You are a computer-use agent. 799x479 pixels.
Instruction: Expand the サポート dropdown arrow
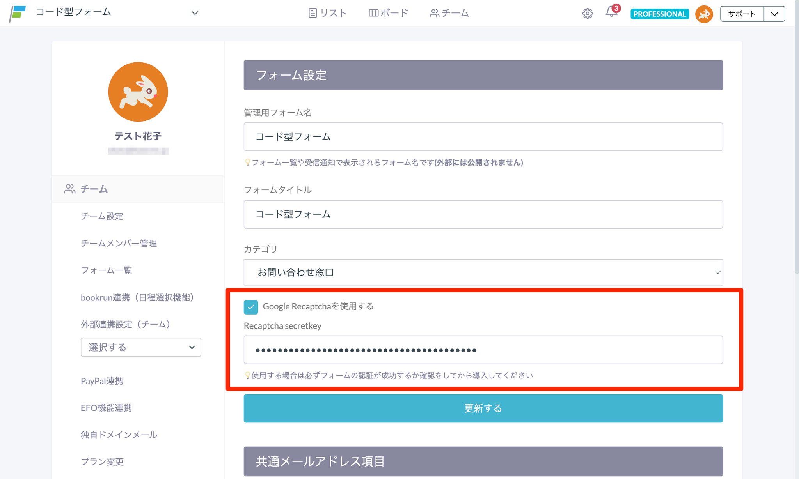(774, 14)
